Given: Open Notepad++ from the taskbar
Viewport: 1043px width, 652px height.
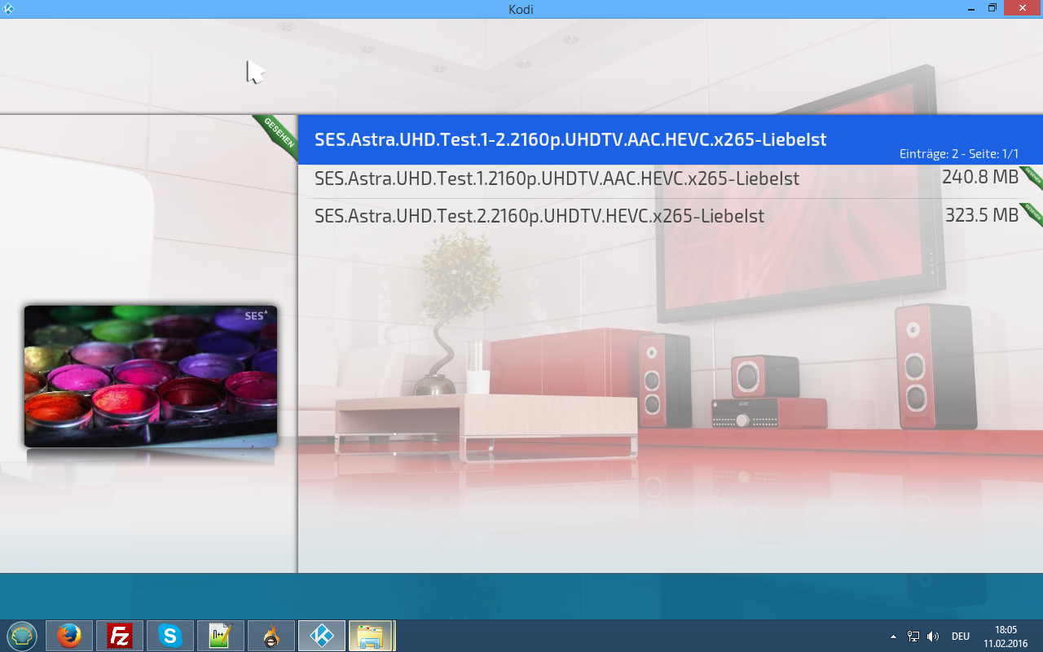Looking at the screenshot, I should 221,636.
